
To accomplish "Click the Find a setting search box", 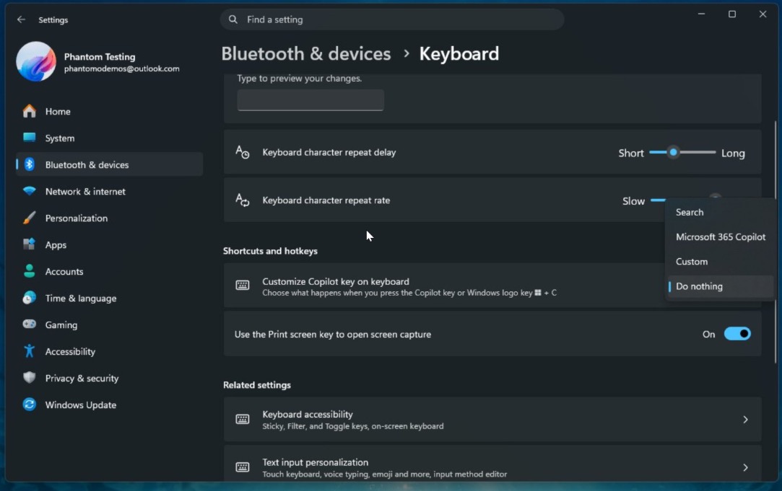I will tap(392, 19).
